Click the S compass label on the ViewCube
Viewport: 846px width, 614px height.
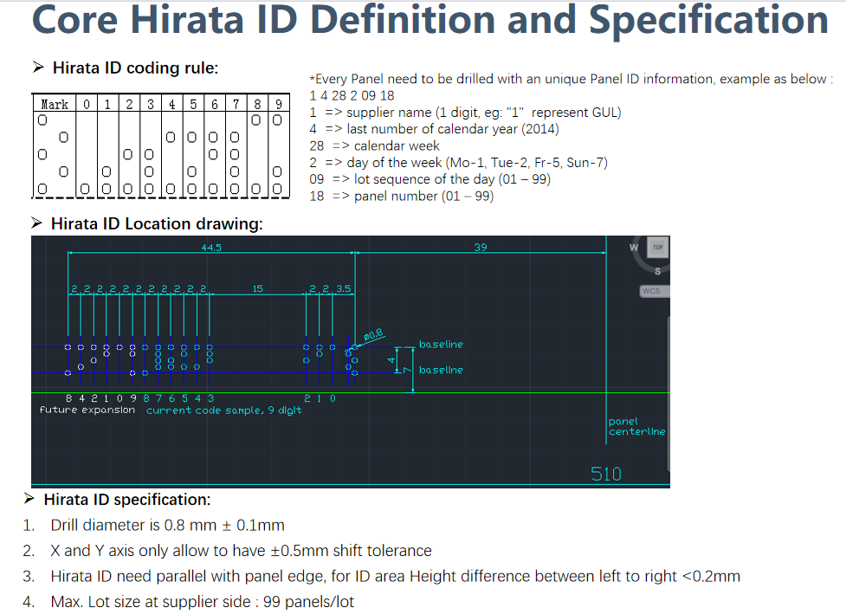coord(658,271)
